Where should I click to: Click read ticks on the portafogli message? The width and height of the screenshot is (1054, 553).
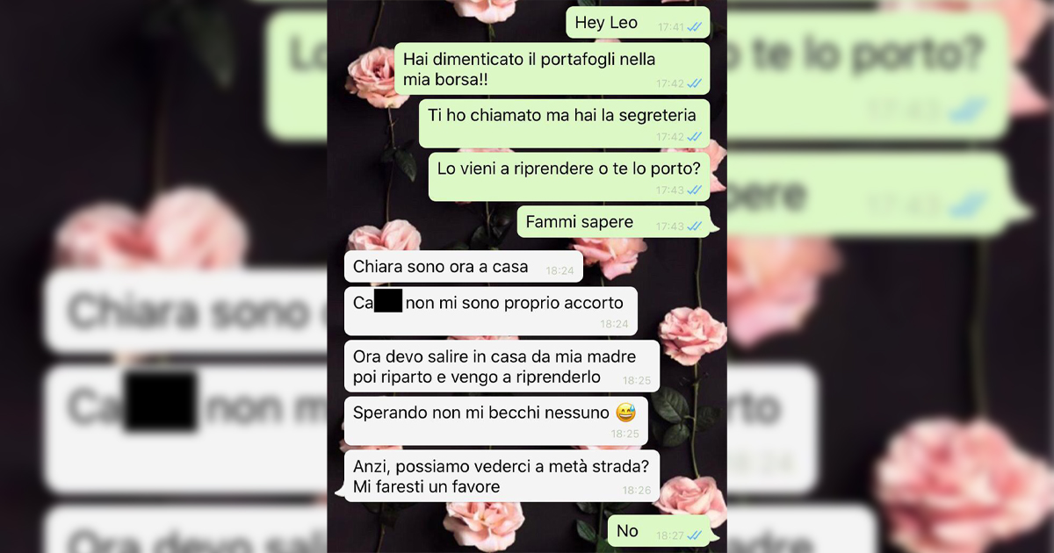click(x=695, y=83)
